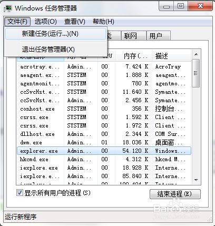Click the 控制台... description cell

coord(169,109)
